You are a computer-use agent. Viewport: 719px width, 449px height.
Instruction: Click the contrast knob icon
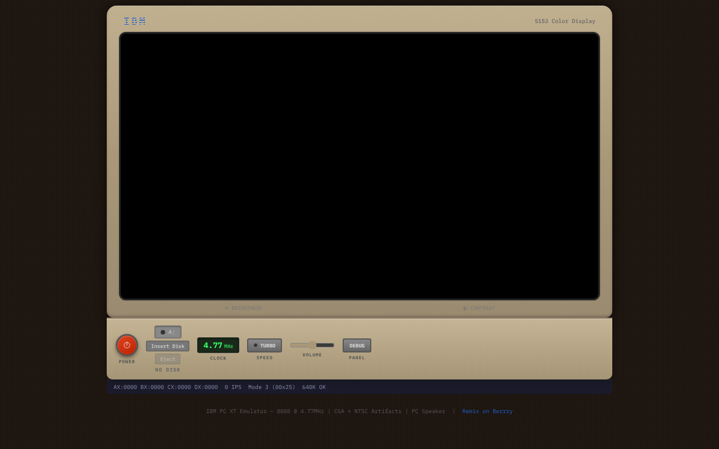click(465, 308)
